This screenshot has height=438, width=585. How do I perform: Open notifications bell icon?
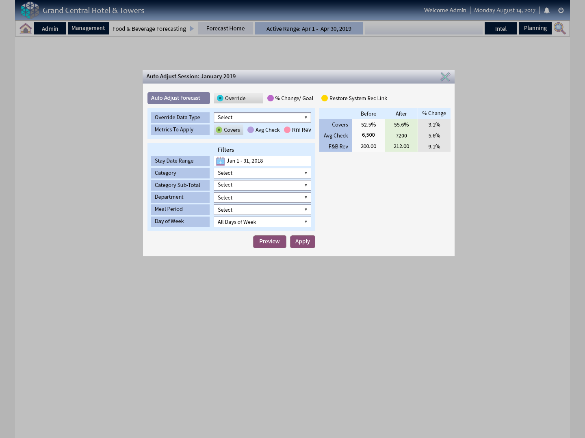[547, 11]
